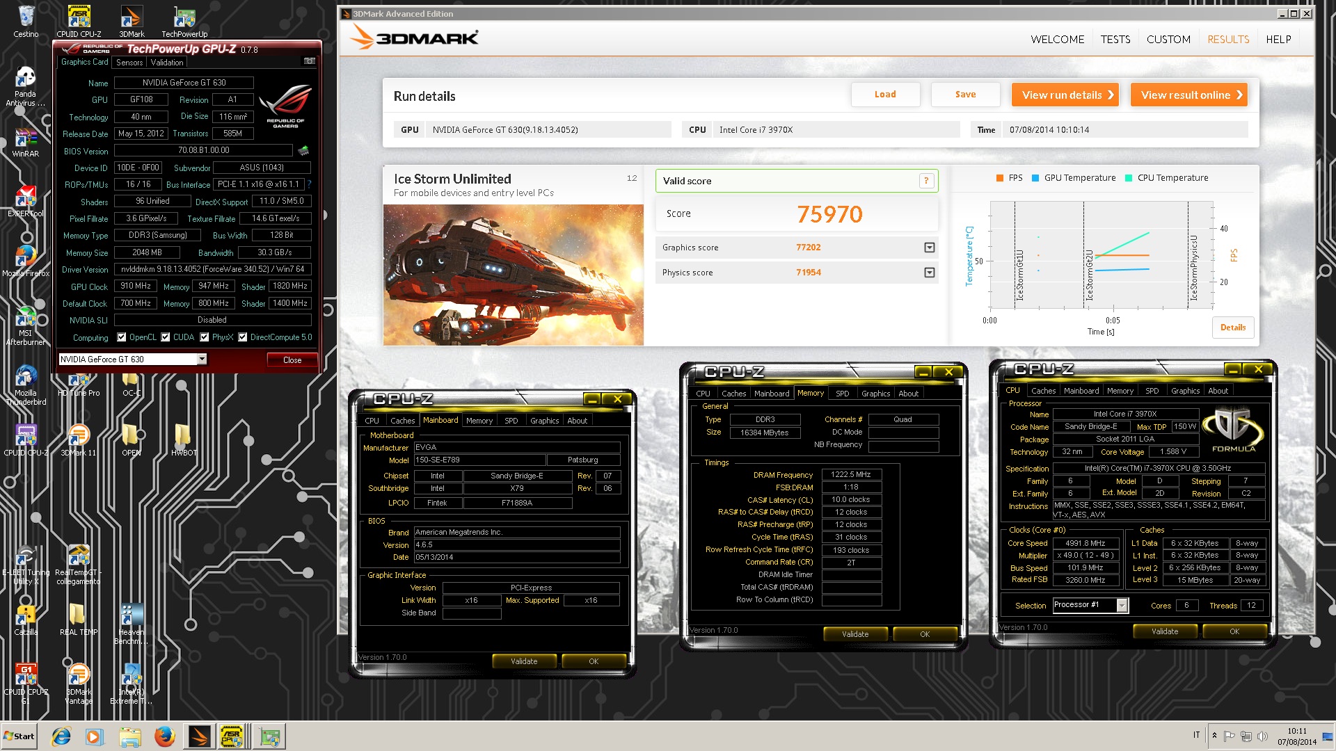1336x751 pixels.
Task: Click View result online button
Action: (1188, 95)
